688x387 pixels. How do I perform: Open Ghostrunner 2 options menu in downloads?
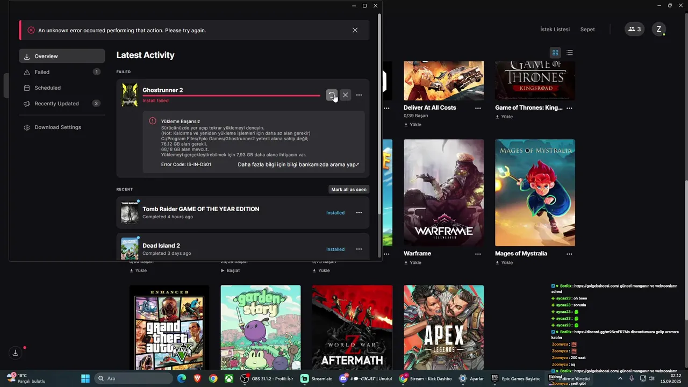(x=359, y=95)
